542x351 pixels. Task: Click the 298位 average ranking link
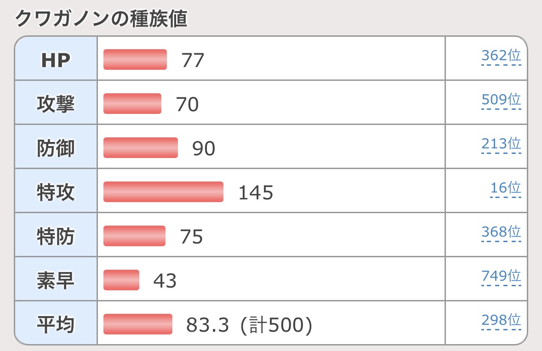click(x=501, y=320)
